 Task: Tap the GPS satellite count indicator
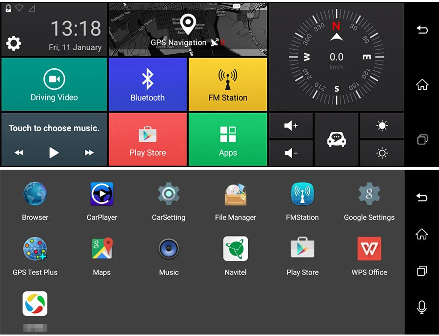tap(218, 42)
